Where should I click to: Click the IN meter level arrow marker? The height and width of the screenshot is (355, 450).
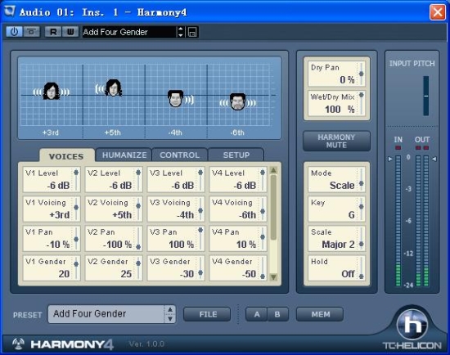[x=390, y=159]
